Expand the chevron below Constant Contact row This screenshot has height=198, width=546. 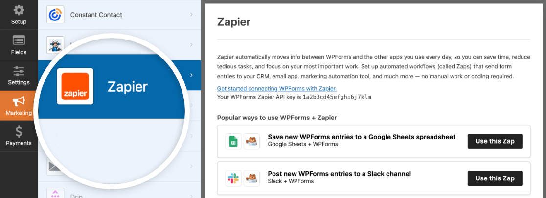click(x=191, y=45)
